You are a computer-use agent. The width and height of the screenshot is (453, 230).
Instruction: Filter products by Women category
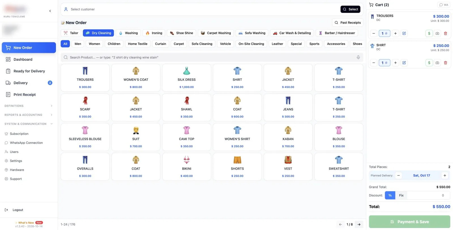(x=94, y=44)
